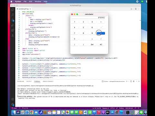Open the Apple menu
Image resolution: width=155 pixels, height=116 pixels.
pyautogui.click(x=11, y=2)
